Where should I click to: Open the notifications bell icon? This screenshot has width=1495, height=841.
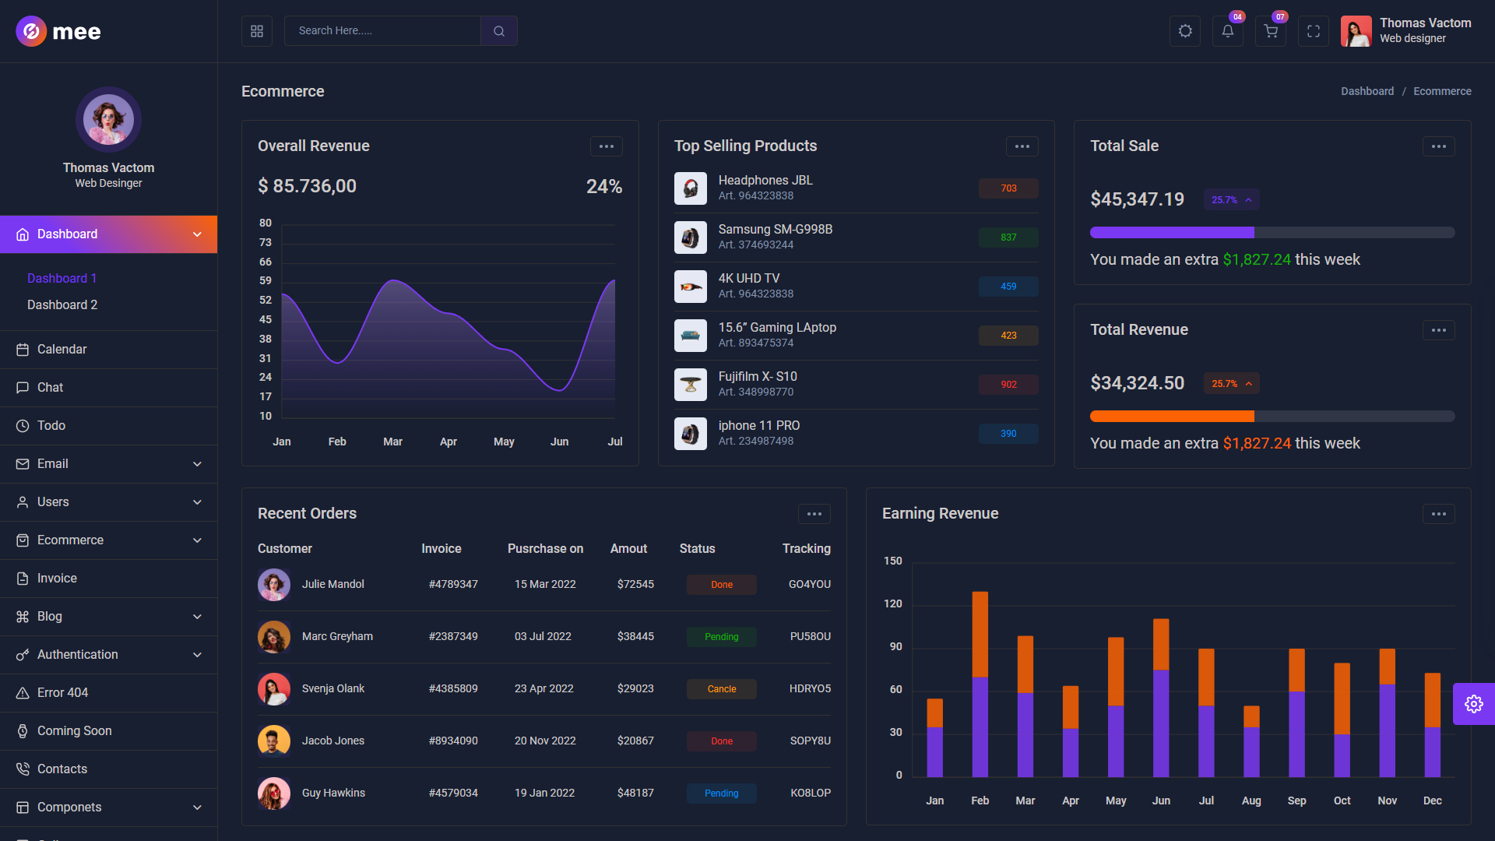1228,31
